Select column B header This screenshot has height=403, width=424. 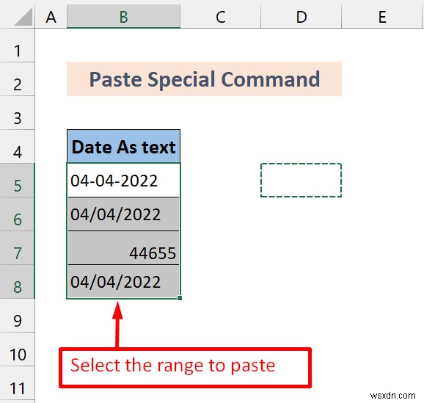pyautogui.click(x=123, y=16)
